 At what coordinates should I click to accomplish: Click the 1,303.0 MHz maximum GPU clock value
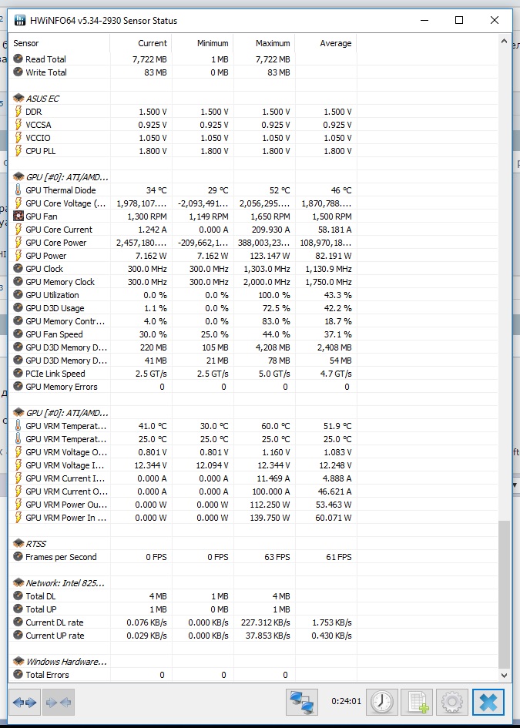267,269
